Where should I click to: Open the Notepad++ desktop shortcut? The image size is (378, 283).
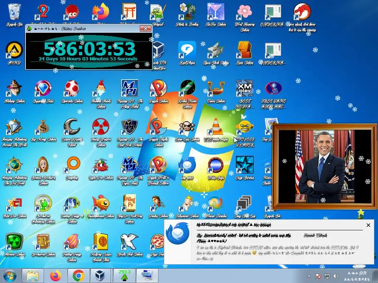pyautogui.click(x=158, y=12)
